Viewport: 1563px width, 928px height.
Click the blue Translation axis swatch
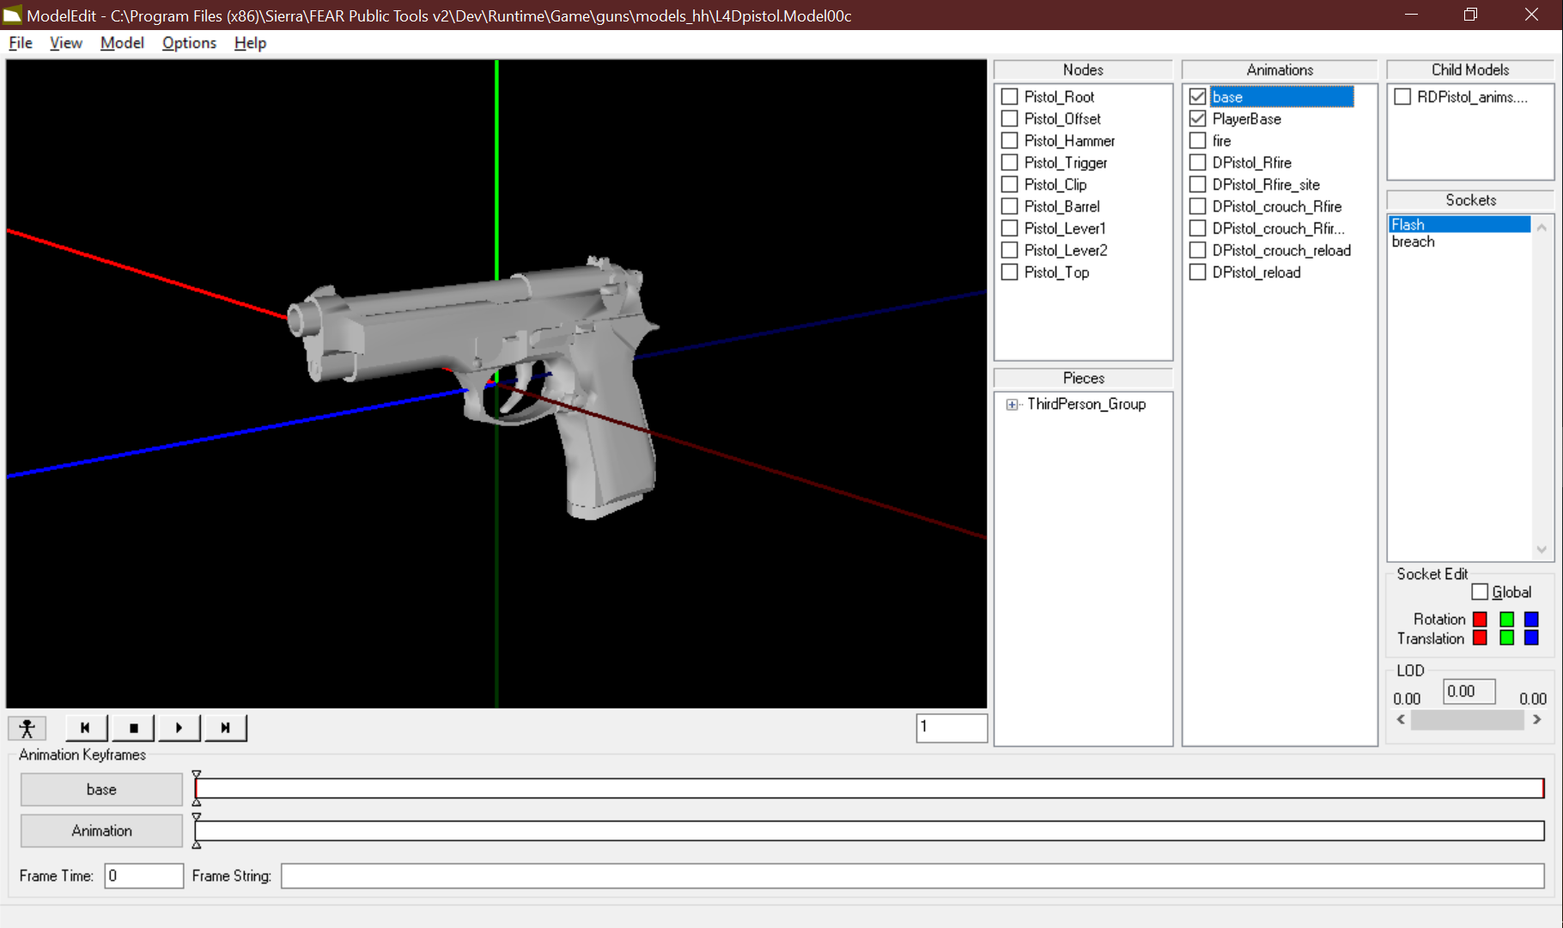coord(1531,638)
